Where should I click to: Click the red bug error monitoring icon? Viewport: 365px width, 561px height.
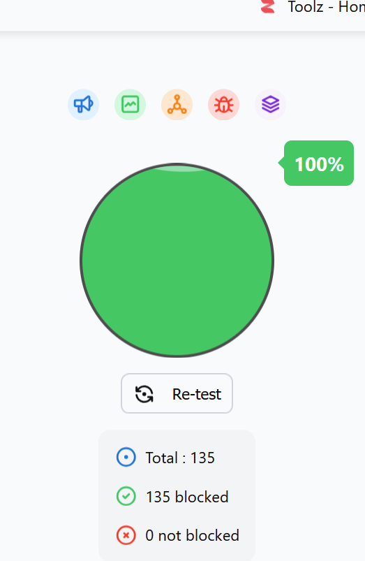pyautogui.click(x=224, y=105)
